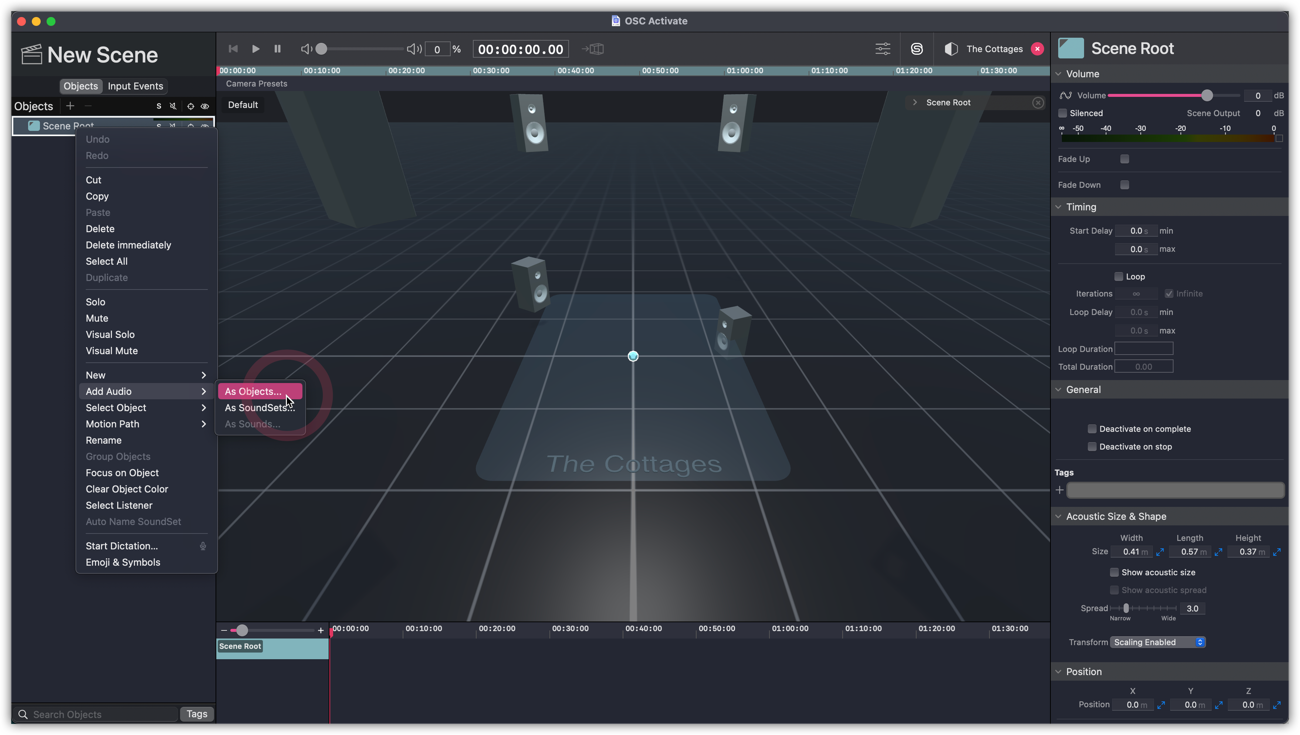This screenshot has height=735, width=1300.
Task: Expand the New submenu in context menu
Action: click(146, 375)
